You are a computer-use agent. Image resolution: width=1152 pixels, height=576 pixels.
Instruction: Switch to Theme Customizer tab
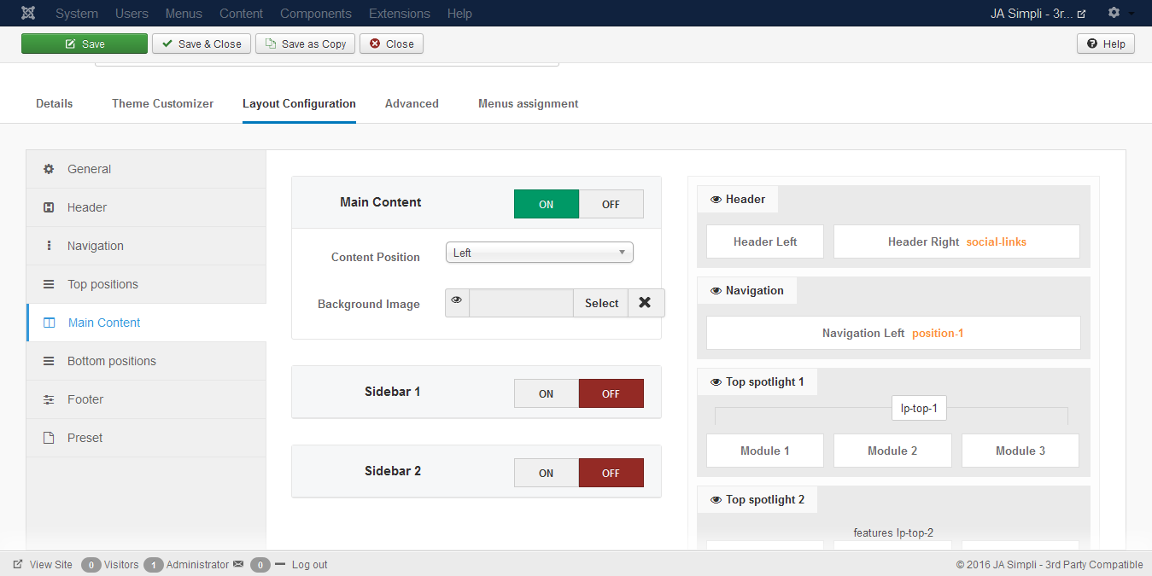coord(163,103)
